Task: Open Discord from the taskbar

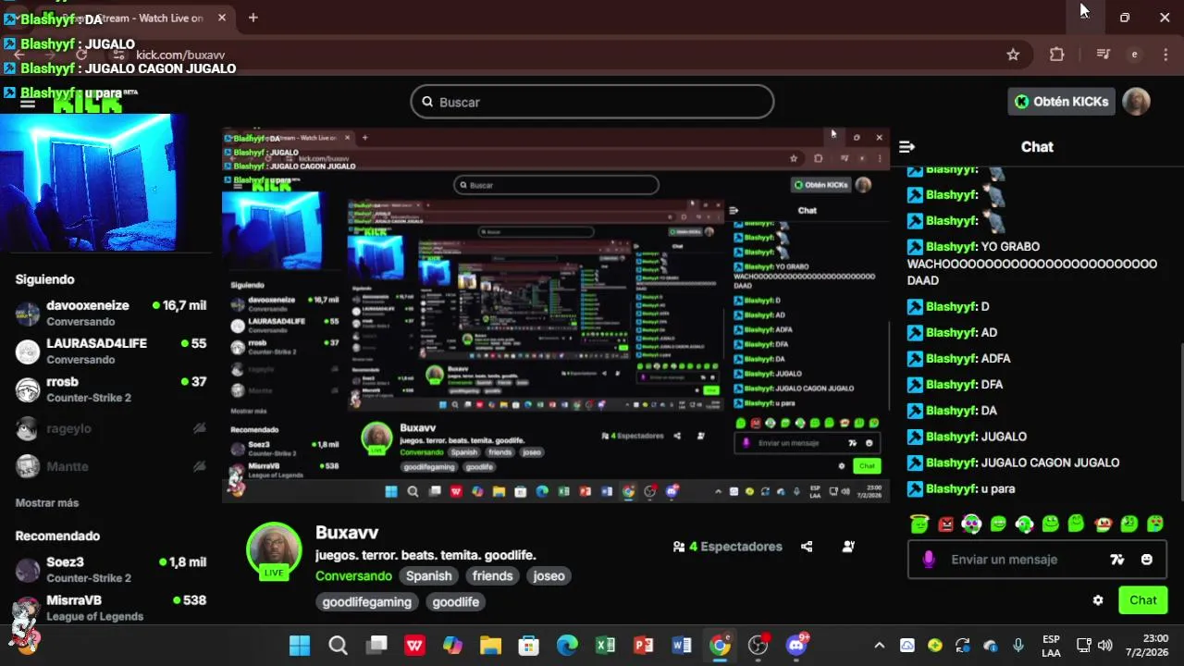Action: pyautogui.click(x=796, y=646)
